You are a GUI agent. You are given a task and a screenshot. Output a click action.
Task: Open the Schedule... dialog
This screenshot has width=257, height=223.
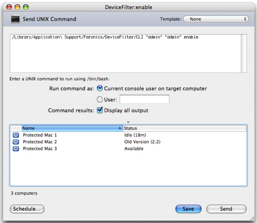pos(27,209)
